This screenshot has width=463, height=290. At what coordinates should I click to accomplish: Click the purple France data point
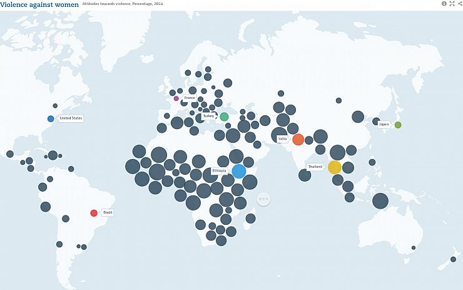[176, 98]
